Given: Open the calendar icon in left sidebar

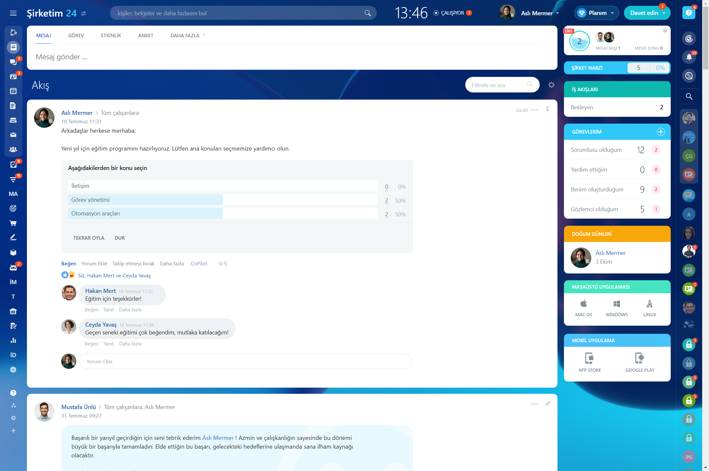Looking at the screenshot, I should point(13,91).
